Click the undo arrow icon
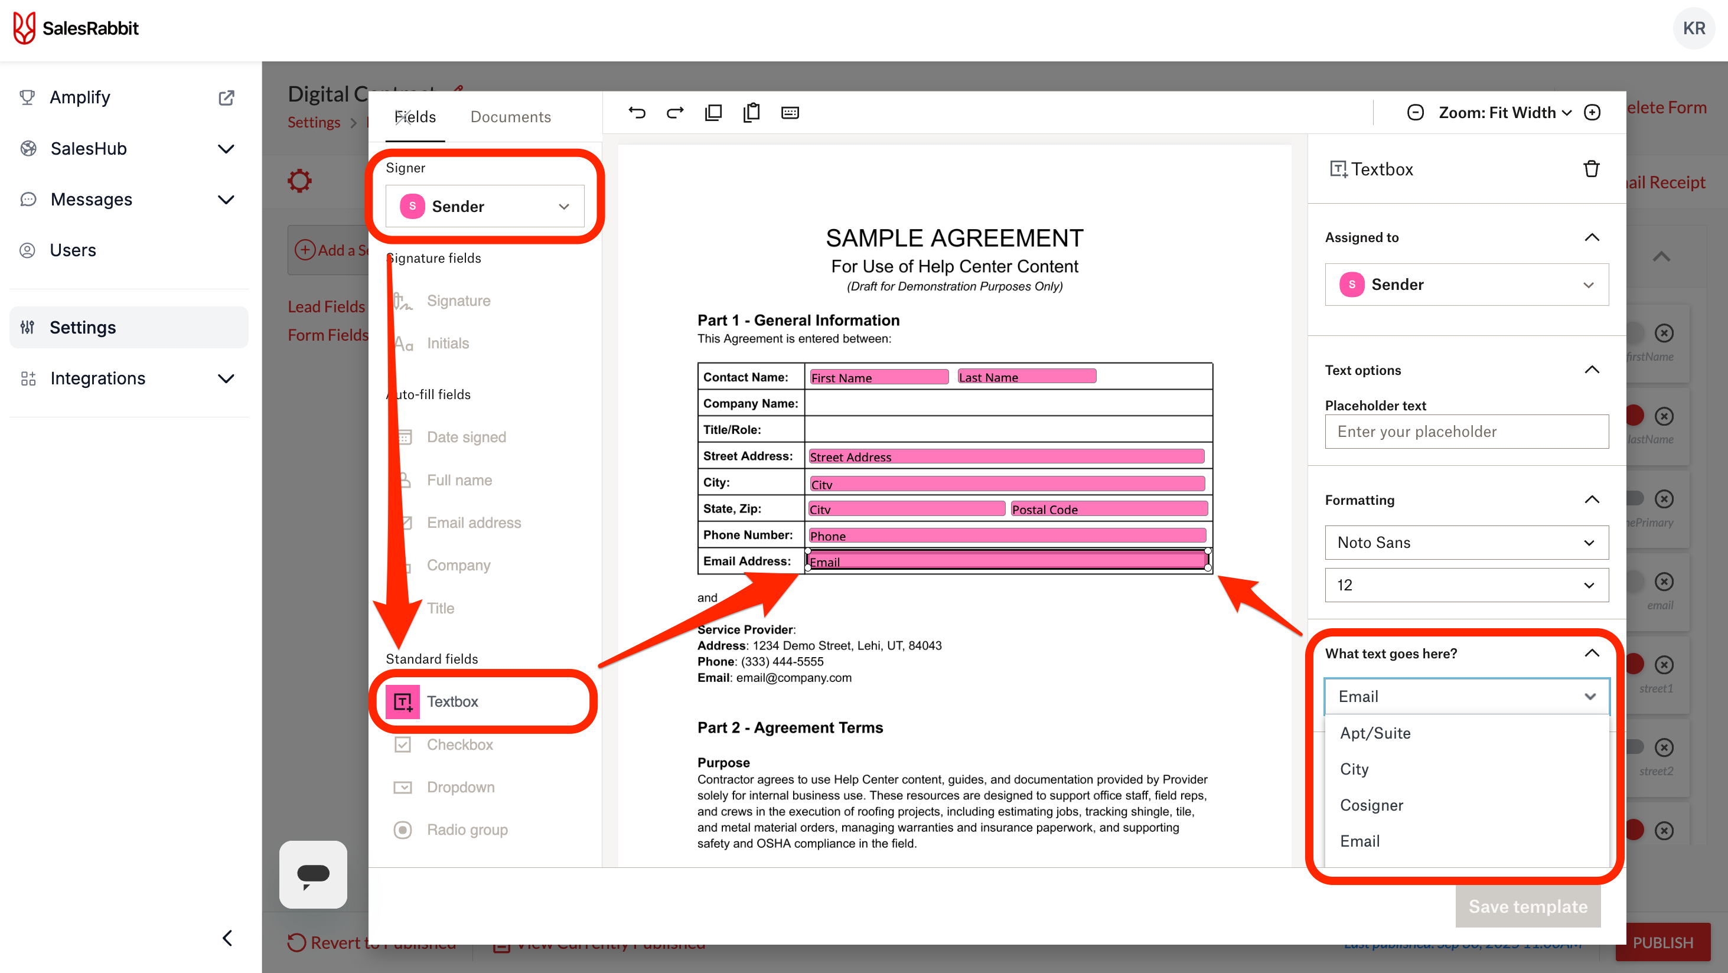This screenshot has height=973, width=1728. pos(637,113)
